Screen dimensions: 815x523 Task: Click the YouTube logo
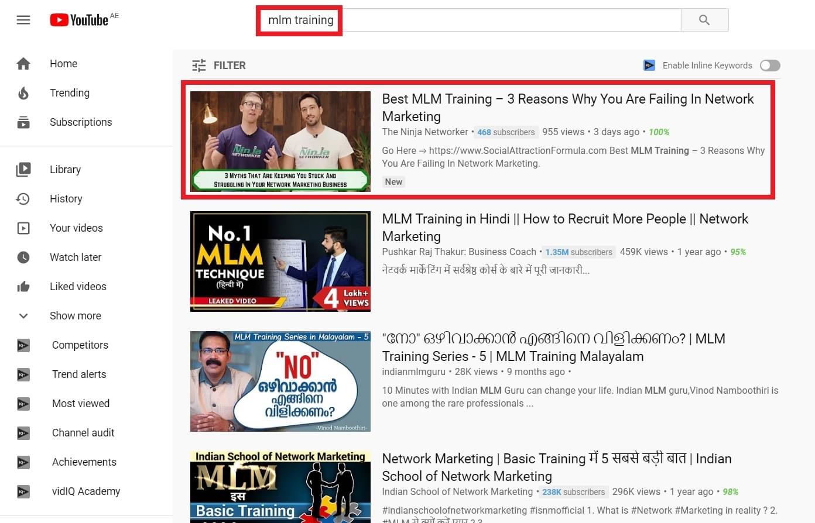click(80, 20)
